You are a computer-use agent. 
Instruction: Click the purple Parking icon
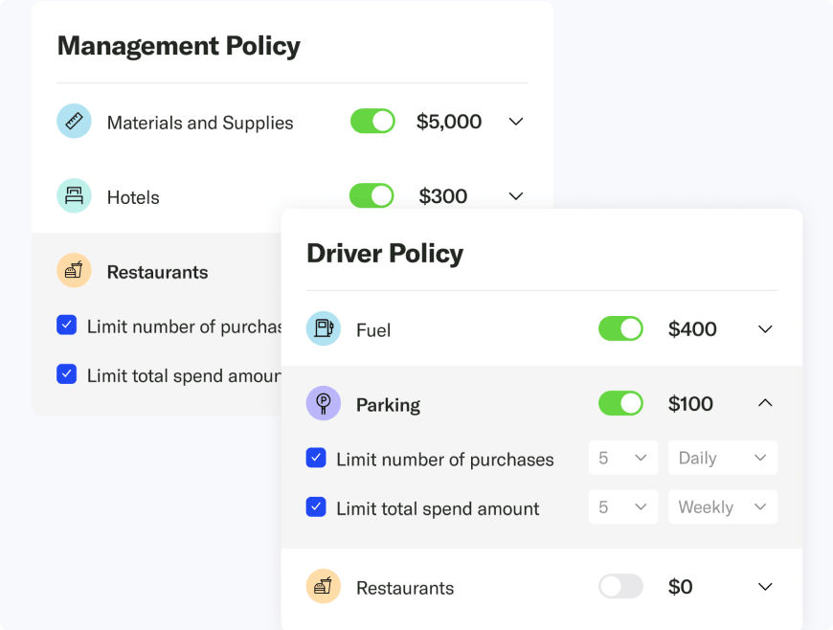click(324, 404)
